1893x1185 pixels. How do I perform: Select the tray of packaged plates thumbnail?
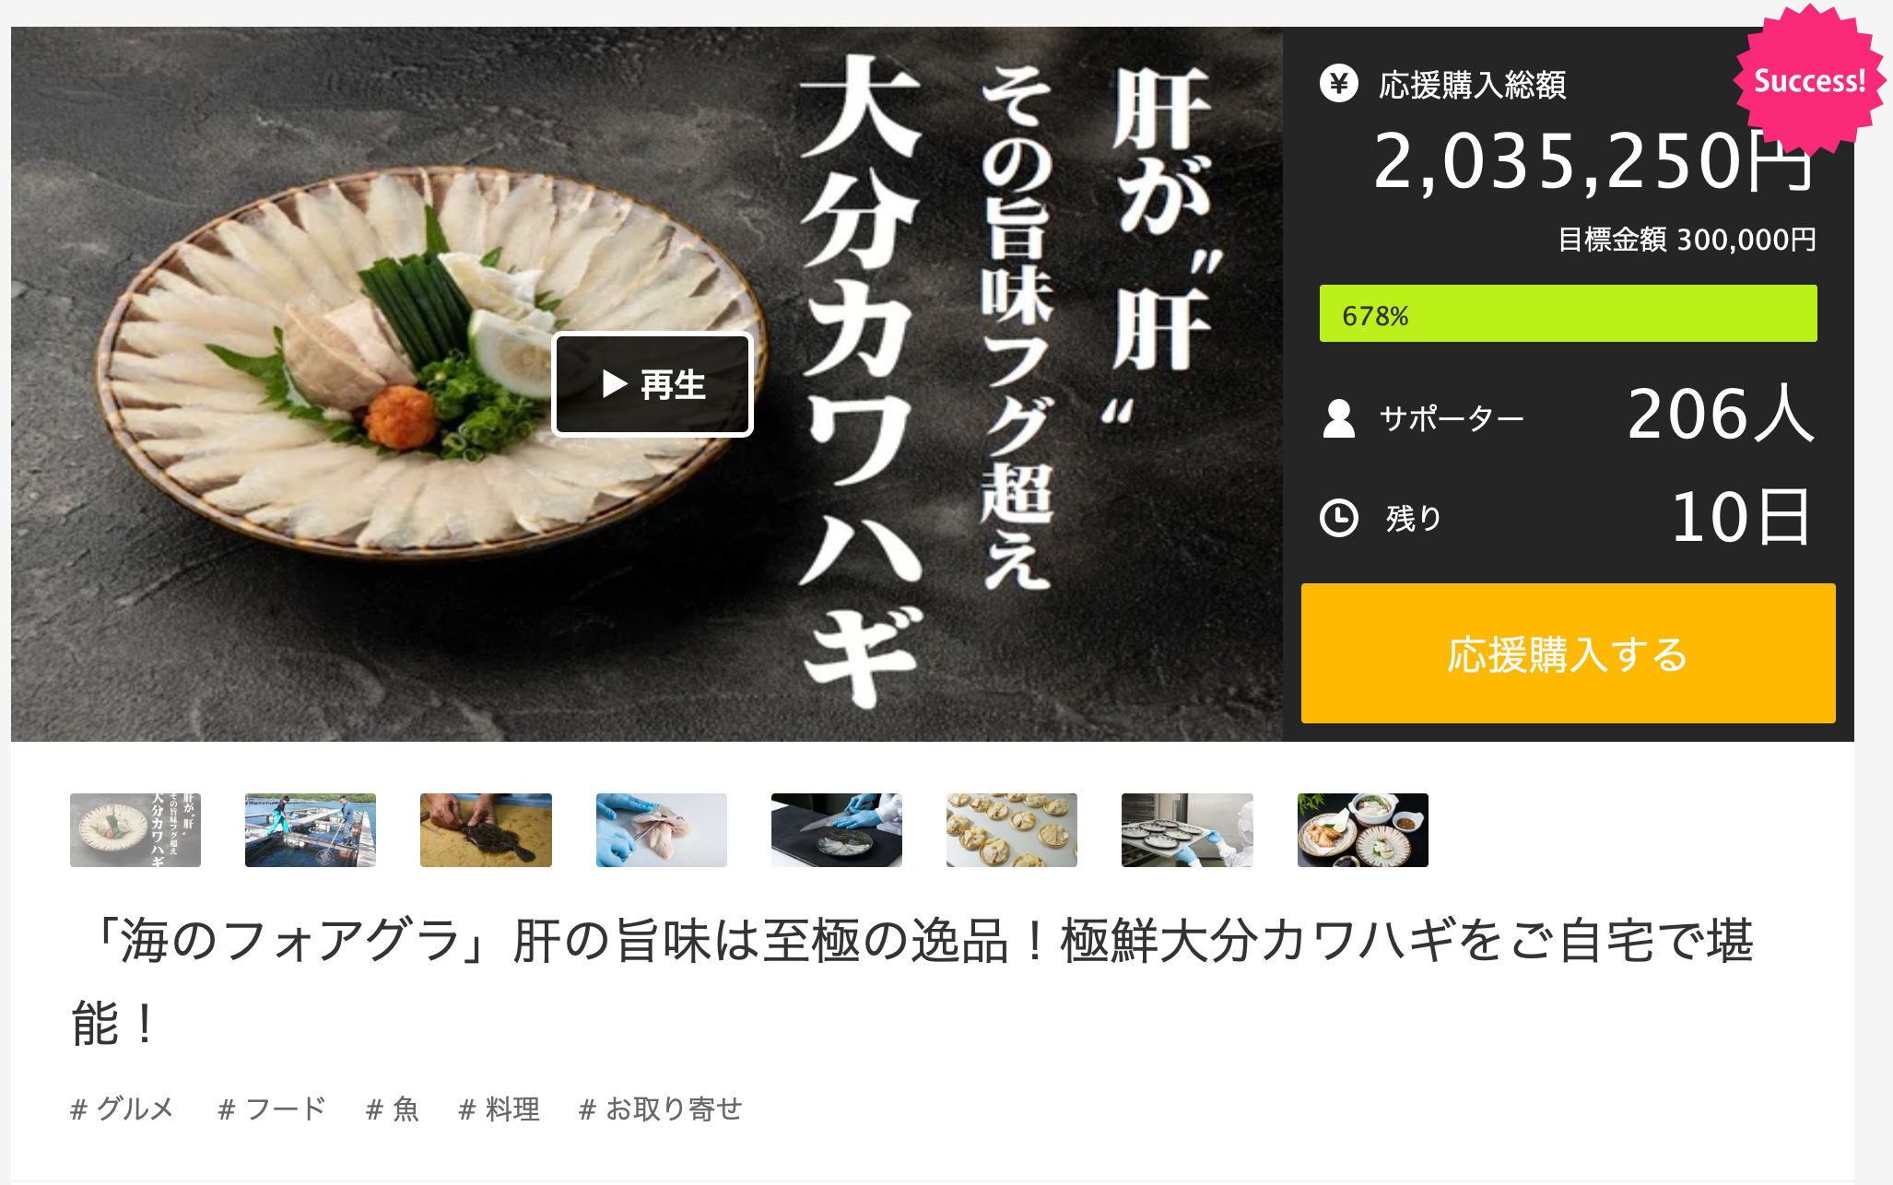point(1187,830)
